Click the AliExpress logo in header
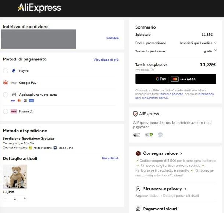The image size is (224, 213). (x=39, y=8)
